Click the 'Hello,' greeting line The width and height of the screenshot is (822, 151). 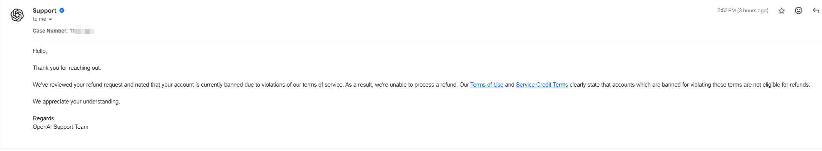(40, 51)
